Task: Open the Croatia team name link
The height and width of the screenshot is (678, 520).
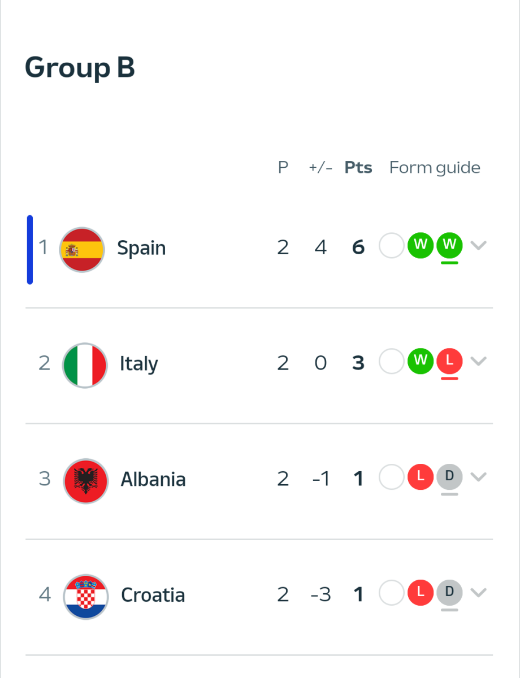Action: [153, 596]
